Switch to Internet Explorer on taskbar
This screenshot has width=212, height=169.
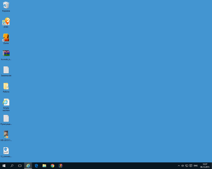(x=28, y=166)
